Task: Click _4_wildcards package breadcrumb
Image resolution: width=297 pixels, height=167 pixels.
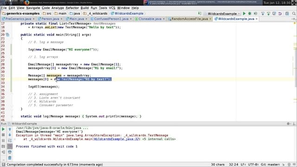Action: point(95,13)
